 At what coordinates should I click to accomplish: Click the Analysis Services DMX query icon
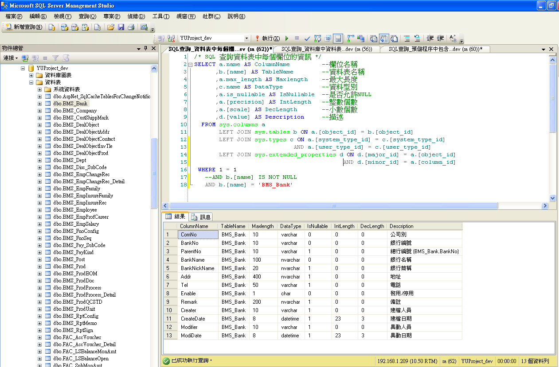[75, 27]
